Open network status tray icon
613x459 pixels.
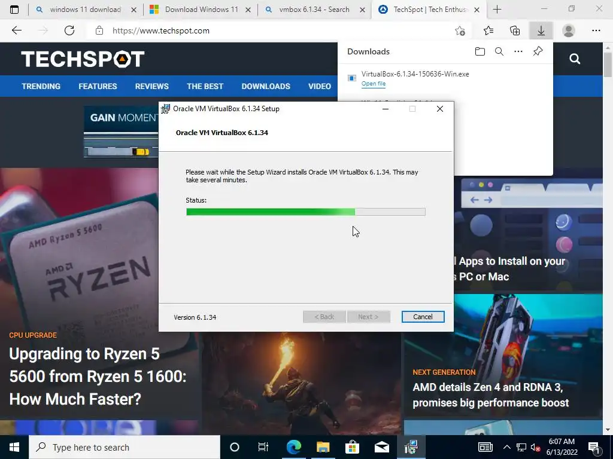(x=521, y=447)
